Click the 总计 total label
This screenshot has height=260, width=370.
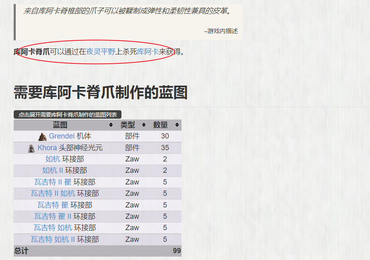point(21,251)
